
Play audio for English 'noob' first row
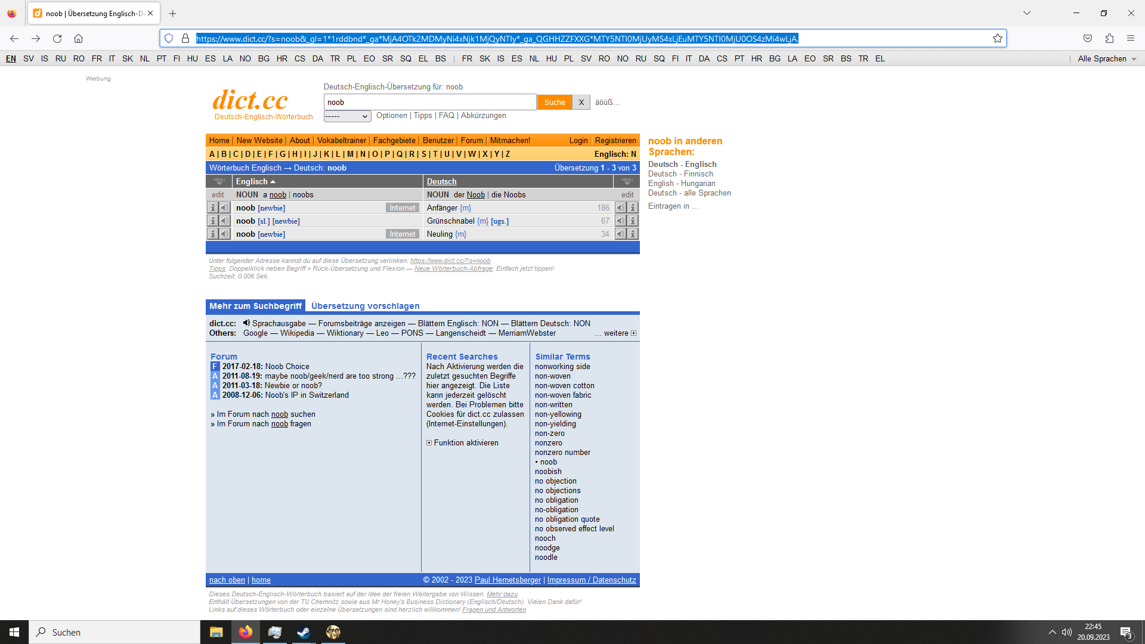225,208
